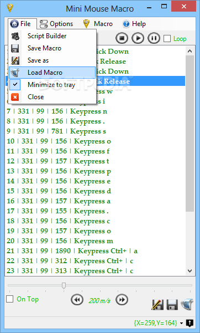Screen dimensions: 200x333
Task: Click the Macro menu bee icon
Action: coord(86,24)
